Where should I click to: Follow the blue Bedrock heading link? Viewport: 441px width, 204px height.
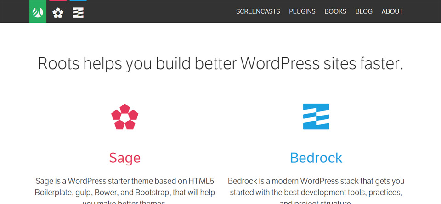[316, 158]
